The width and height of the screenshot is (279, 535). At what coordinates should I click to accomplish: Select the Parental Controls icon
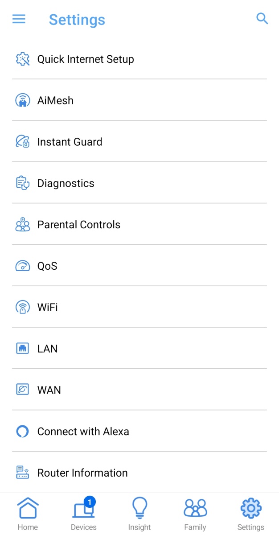[x=22, y=224]
